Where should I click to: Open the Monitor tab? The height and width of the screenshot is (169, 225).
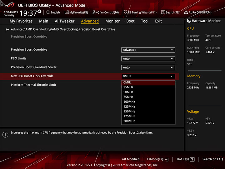pos(112,21)
